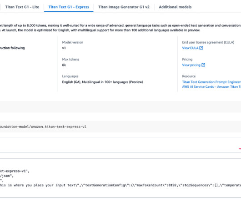
Task: Click the xt-express-v1 line in code sample
Action: (x=15, y=171)
